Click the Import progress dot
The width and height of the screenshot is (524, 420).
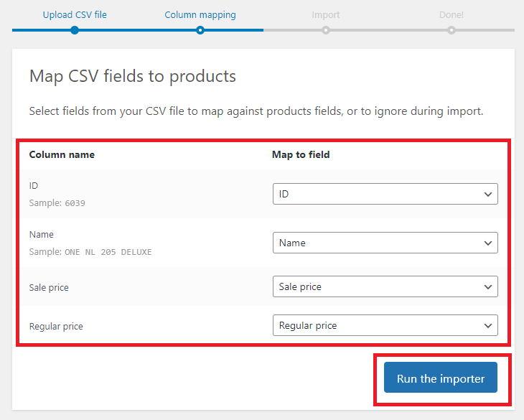(x=325, y=30)
